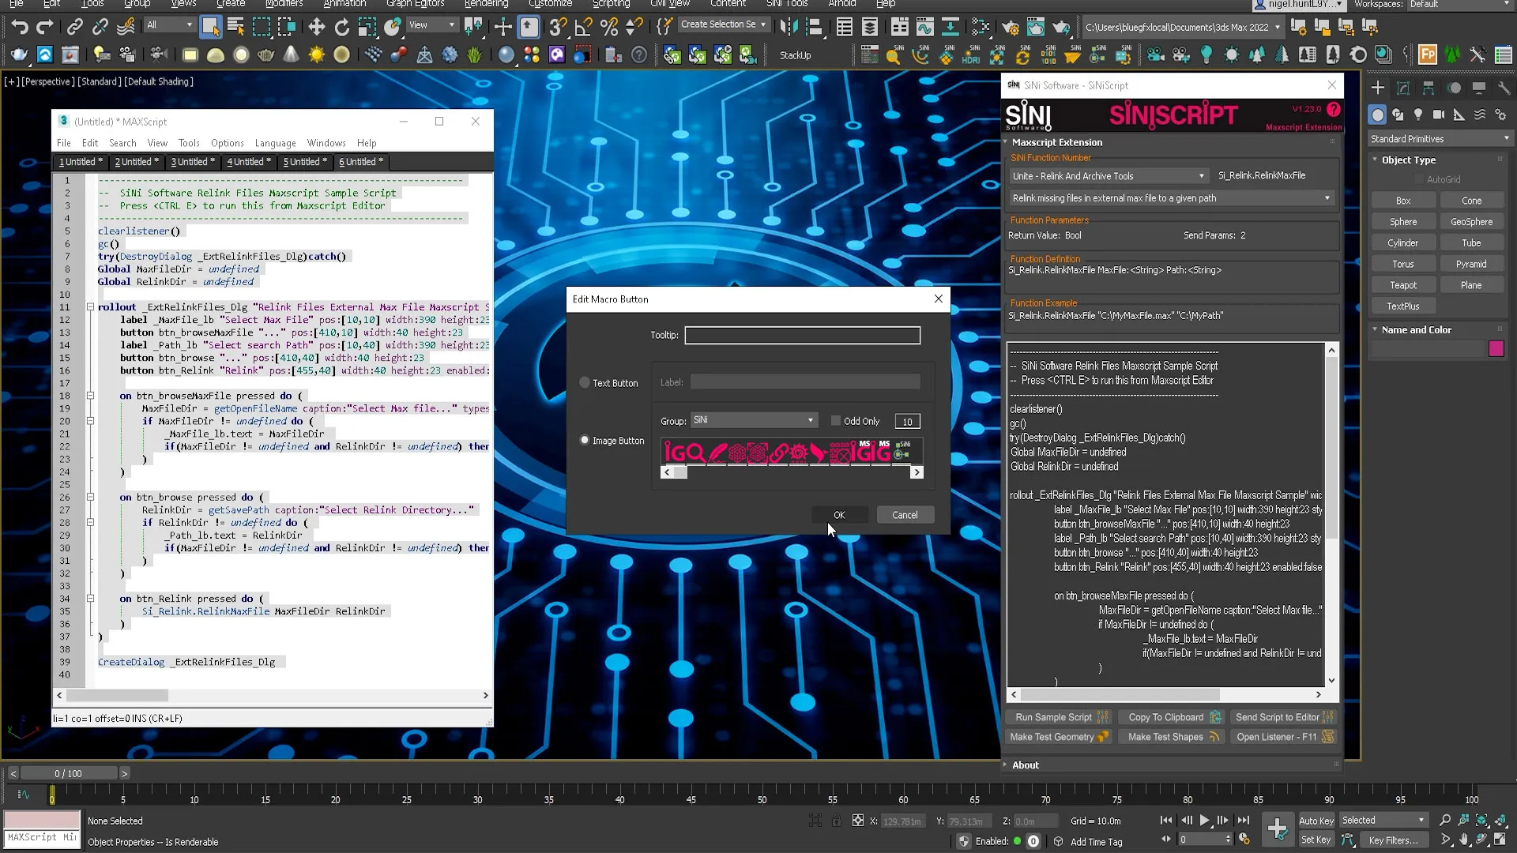Select the Rotate tool icon
This screenshot has width=1517, height=853.
tap(341, 28)
